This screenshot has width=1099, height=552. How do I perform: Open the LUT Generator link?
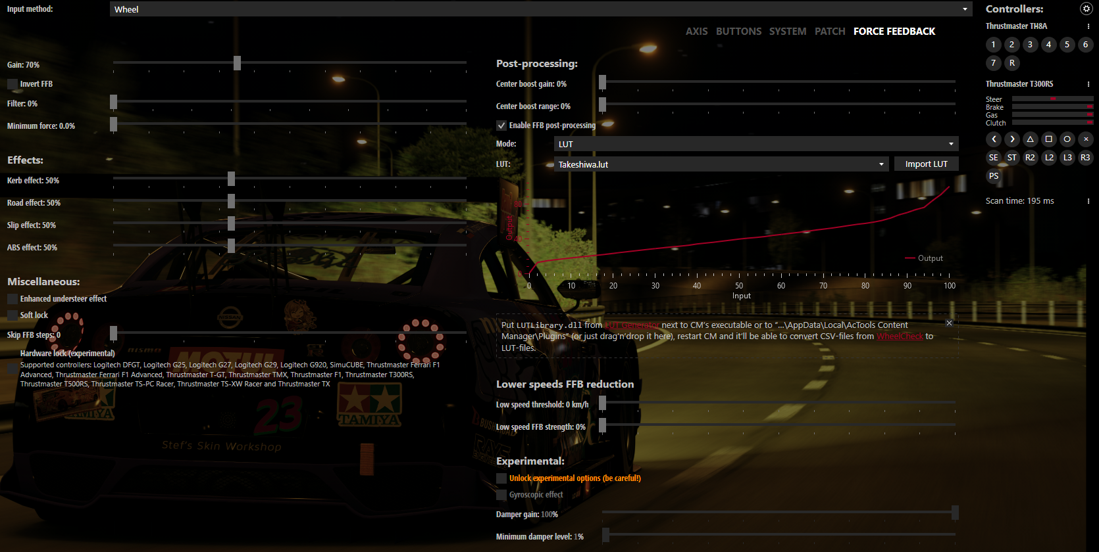click(x=632, y=325)
